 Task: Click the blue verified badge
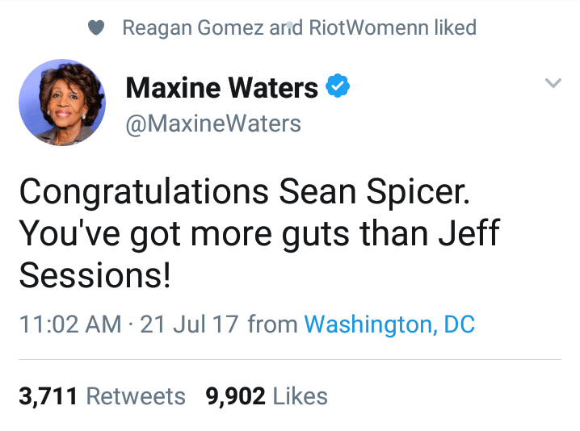point(337,86)
